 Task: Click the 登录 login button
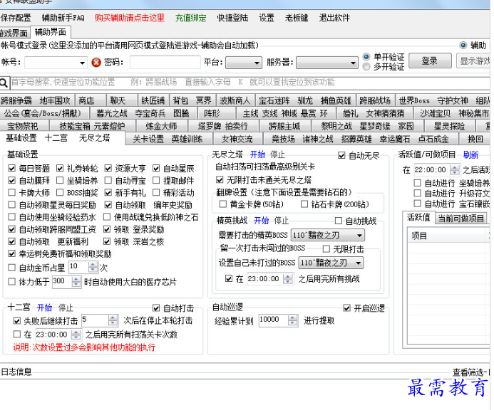tap(429, 62)
